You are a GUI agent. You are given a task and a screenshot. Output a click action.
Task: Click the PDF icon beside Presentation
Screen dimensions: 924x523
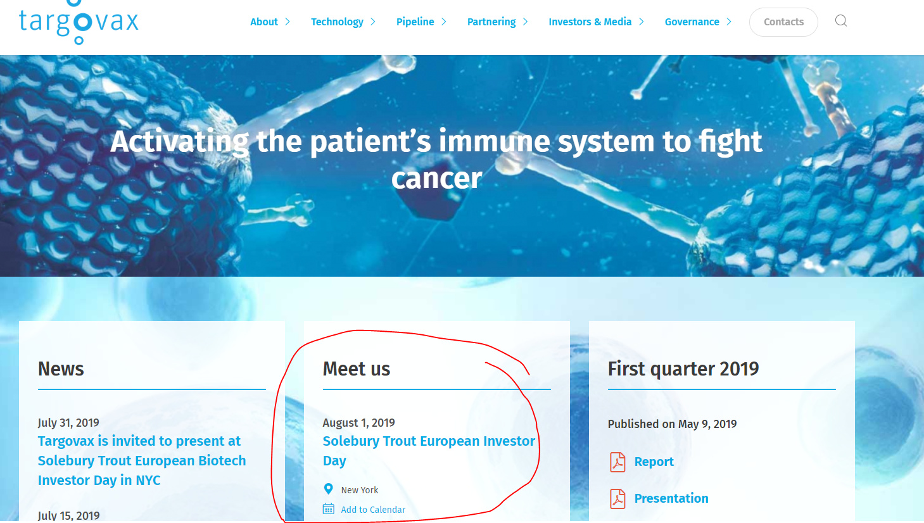pos(617,499)
